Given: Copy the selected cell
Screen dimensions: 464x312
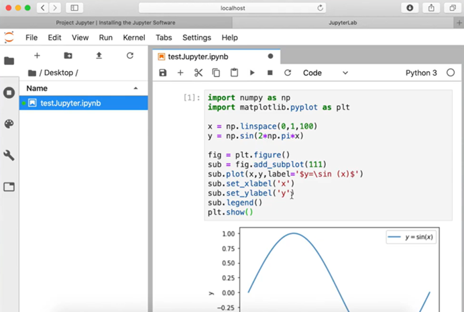Looking at the screenshot, I should point(216,72).
